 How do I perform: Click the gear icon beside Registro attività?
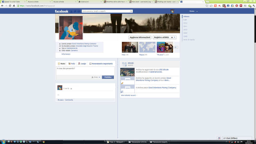click(x=172, y=37)
